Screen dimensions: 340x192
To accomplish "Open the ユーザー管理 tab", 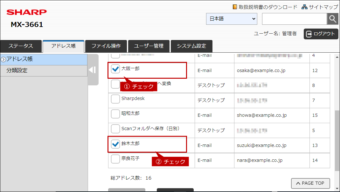I will tap(149, 46).
